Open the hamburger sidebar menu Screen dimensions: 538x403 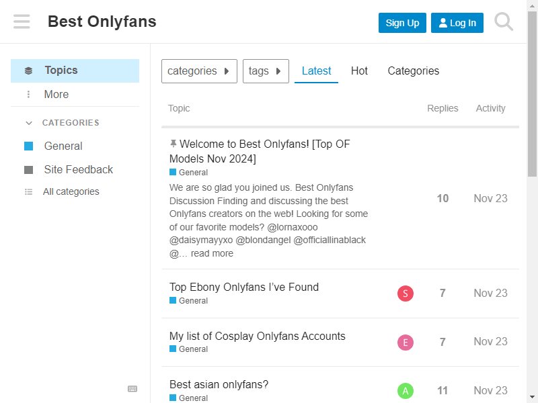pyautogui.click(x=22, y=21)
